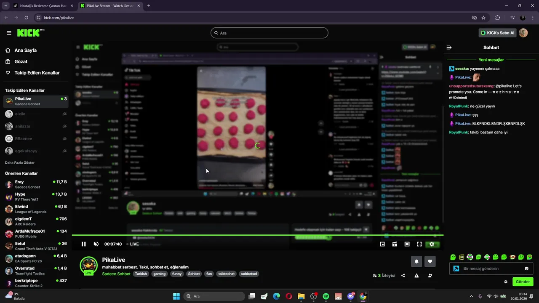Pause the live stream

(84, 244)
